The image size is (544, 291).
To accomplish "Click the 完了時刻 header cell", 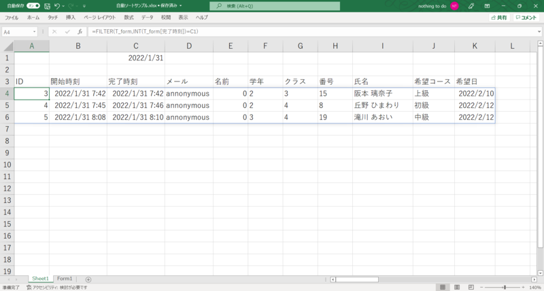I will coord(136,81).
